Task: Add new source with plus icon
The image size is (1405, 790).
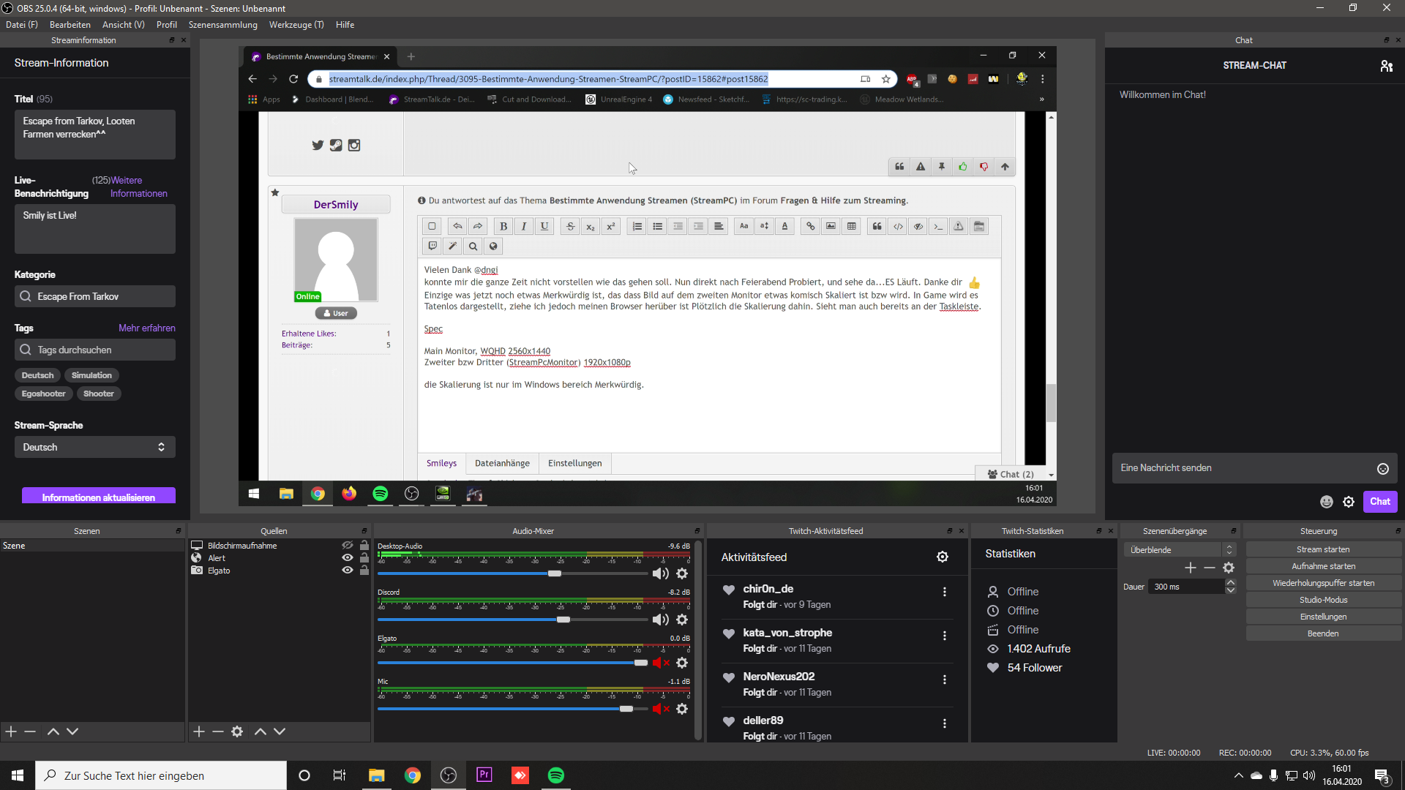Action: coord(199,731)
